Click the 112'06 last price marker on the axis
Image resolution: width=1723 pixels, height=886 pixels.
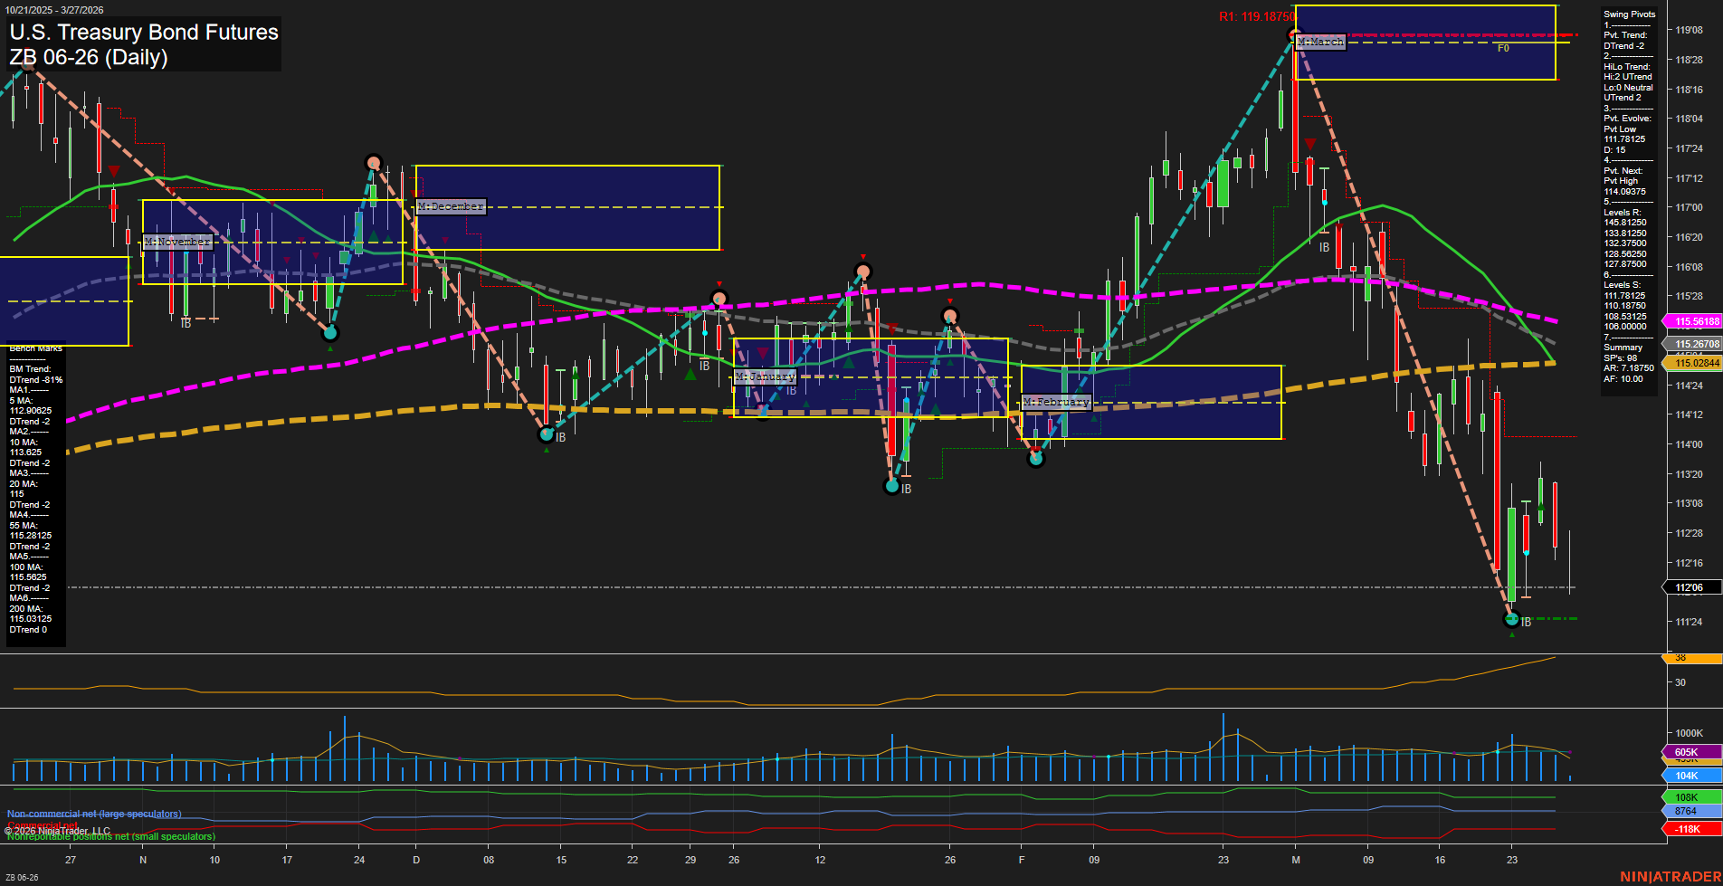pyautogui.click(x=1690, y=587)
